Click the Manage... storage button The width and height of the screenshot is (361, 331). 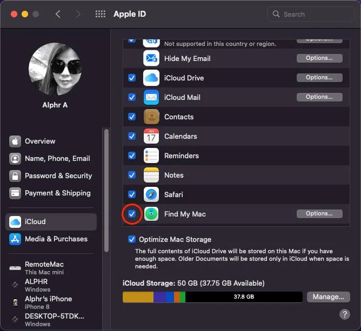[x=329, y=297]
